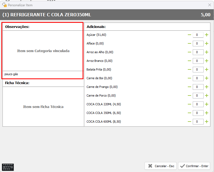Increase COCA COLA 600ML quantity
The width and height of the screenshot is (214, 172).
coord(207,122)
